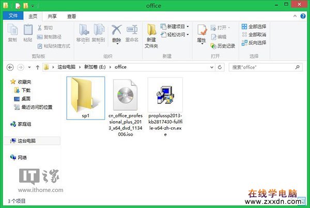The image size is (310, 208).
Task: Expand the address bar history dropdown
Action: tap(211, 67)
